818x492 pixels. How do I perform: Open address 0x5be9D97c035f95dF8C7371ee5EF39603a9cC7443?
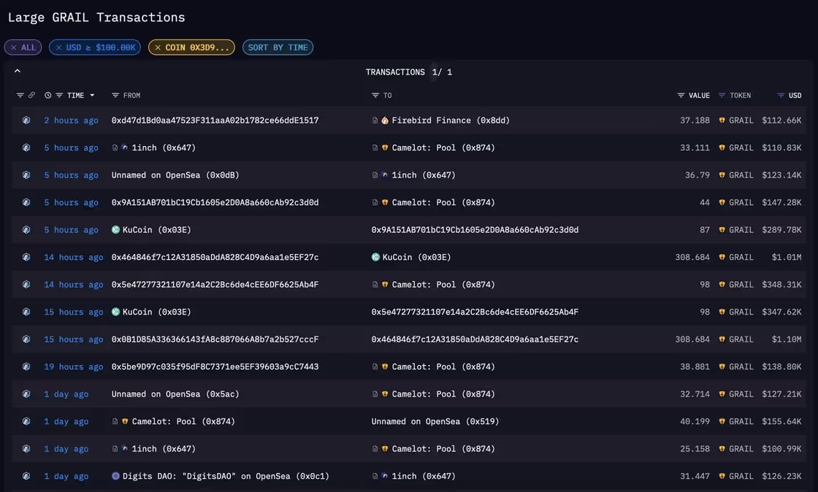coord(215,366)
